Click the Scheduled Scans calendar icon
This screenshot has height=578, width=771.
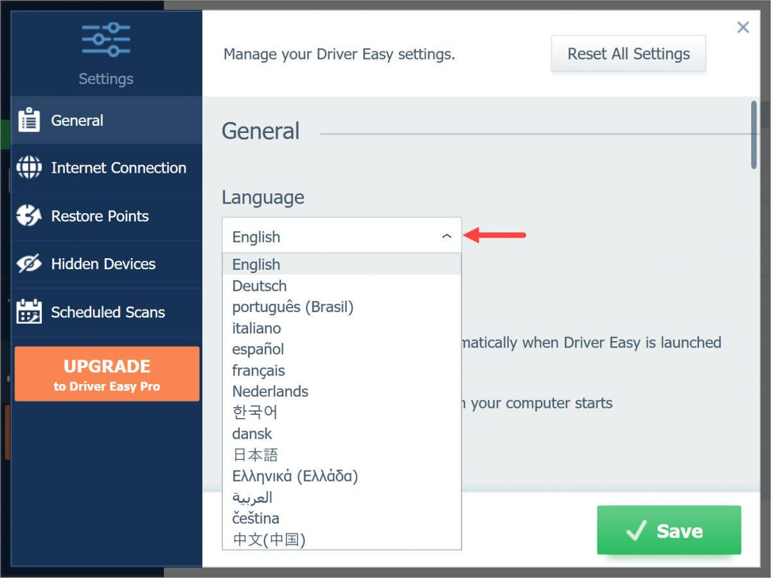[29, 312]
